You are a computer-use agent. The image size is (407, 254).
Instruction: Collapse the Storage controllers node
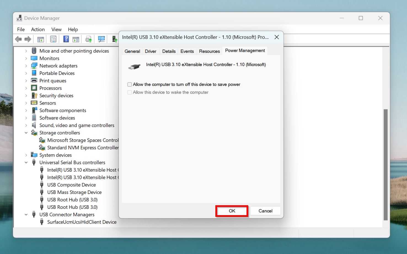tap(26, 133)
